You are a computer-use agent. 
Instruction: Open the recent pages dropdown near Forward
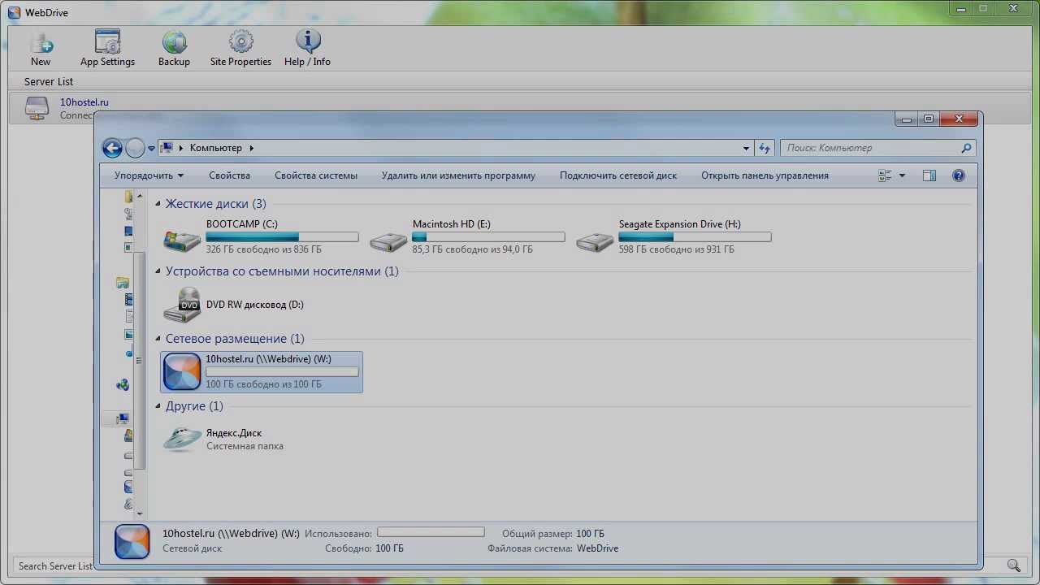point(151,149)
